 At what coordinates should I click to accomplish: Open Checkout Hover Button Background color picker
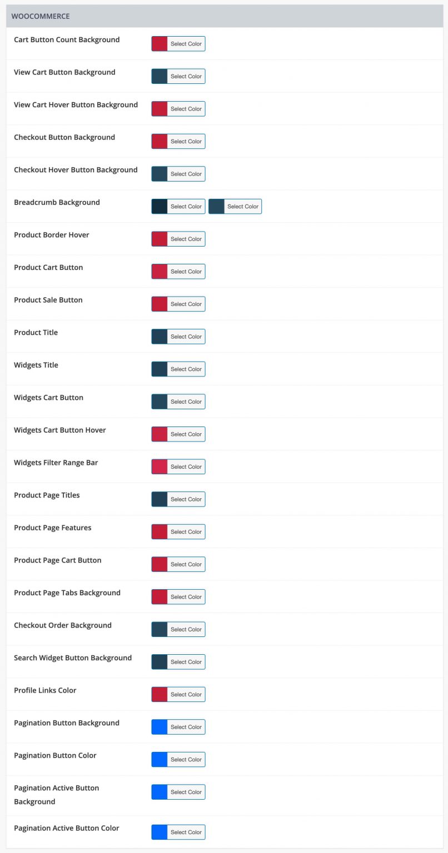click(178, 174)
